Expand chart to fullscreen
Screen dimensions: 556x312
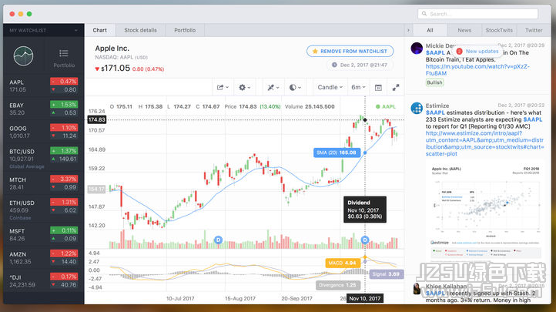396,88
